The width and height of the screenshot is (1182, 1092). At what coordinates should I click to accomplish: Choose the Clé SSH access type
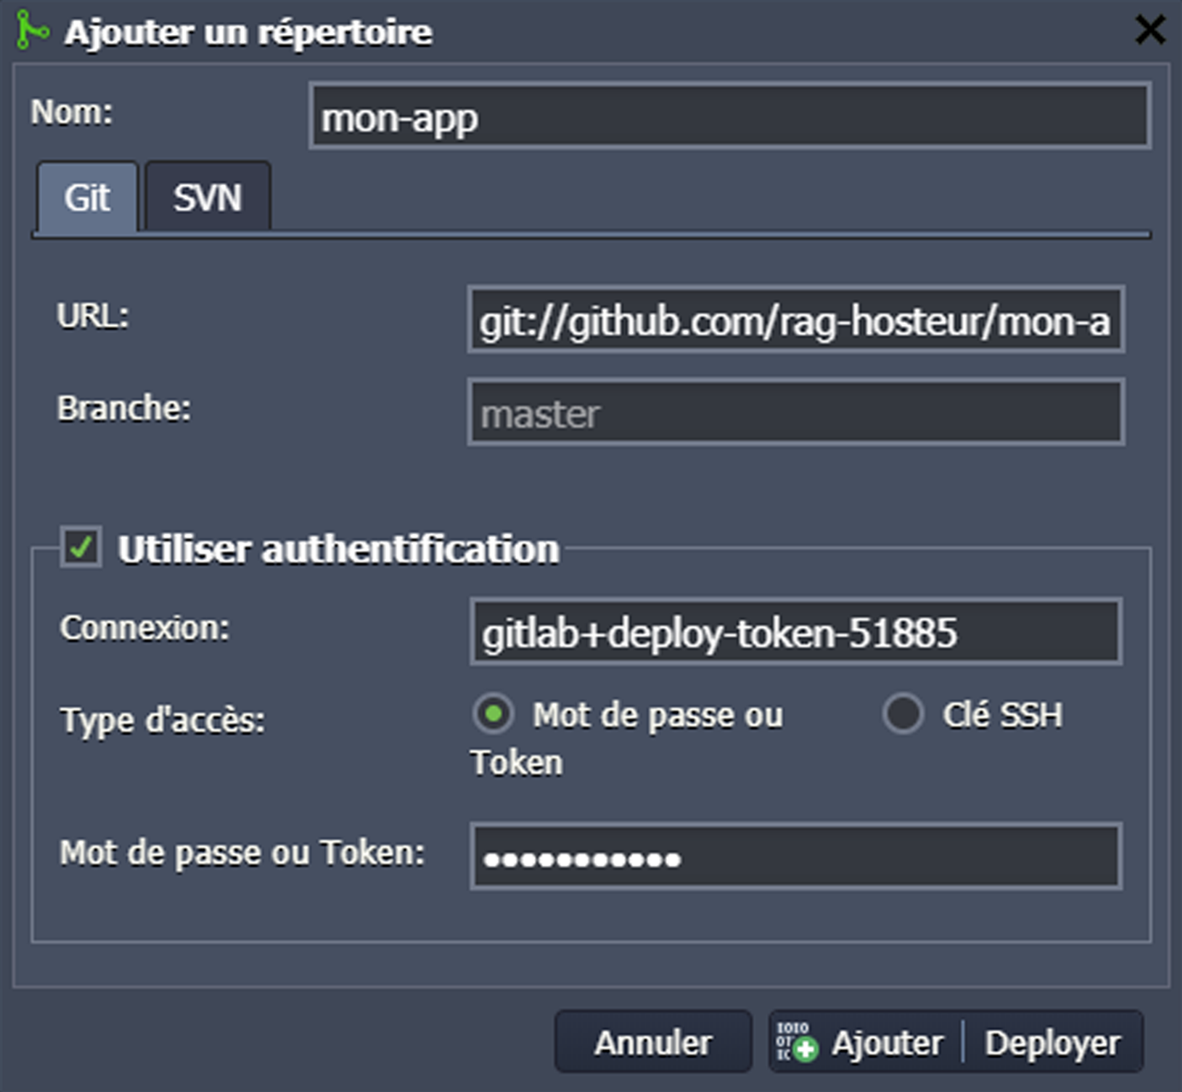tap(903, 714)
